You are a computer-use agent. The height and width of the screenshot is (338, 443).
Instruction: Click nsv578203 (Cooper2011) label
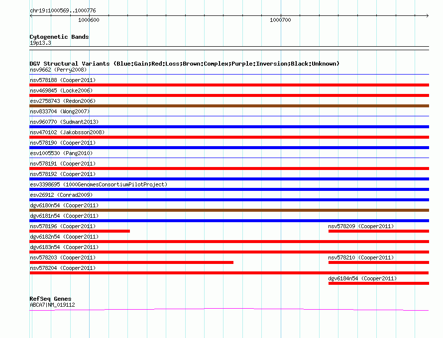(x=63, y=257)
